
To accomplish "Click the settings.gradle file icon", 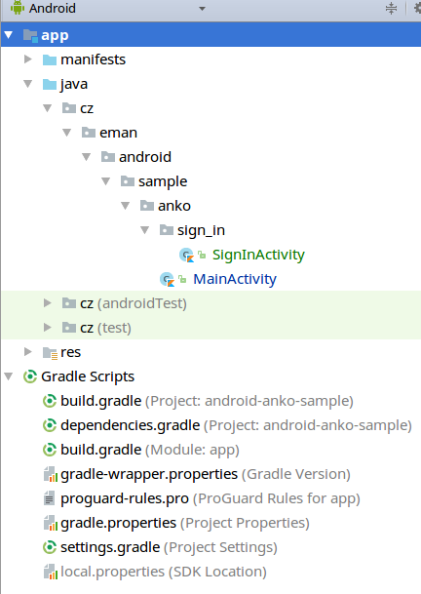I will point(50,547).
